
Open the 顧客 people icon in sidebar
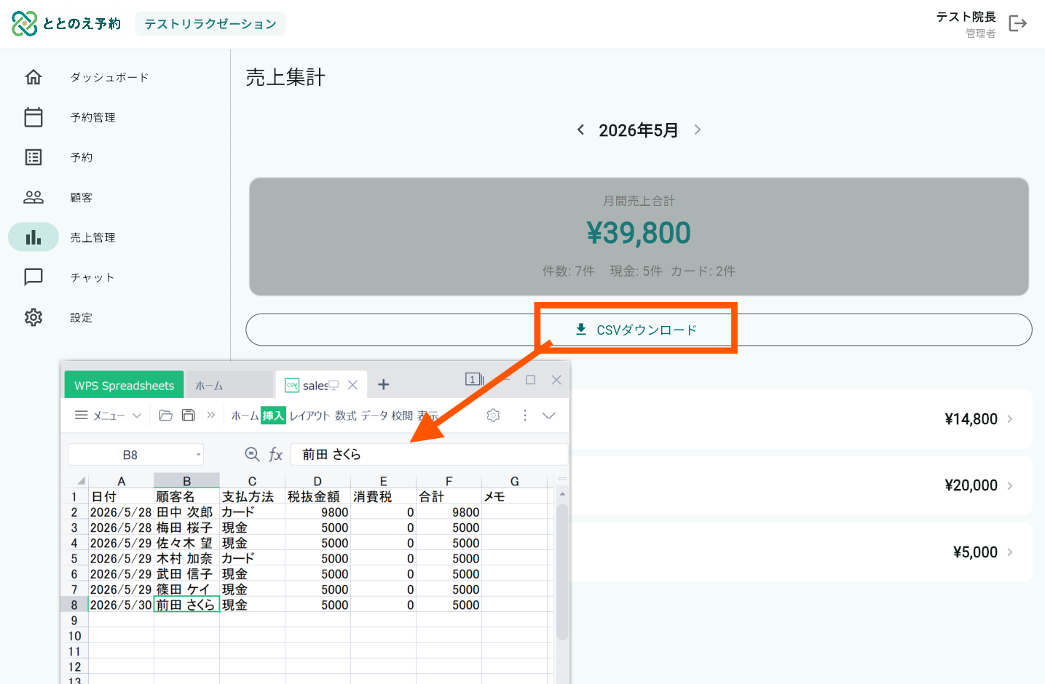tap(33, 197)
